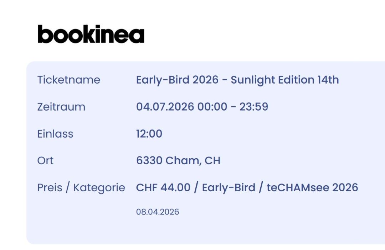
Task: Click the entry time 12:00
Action: 149,134
